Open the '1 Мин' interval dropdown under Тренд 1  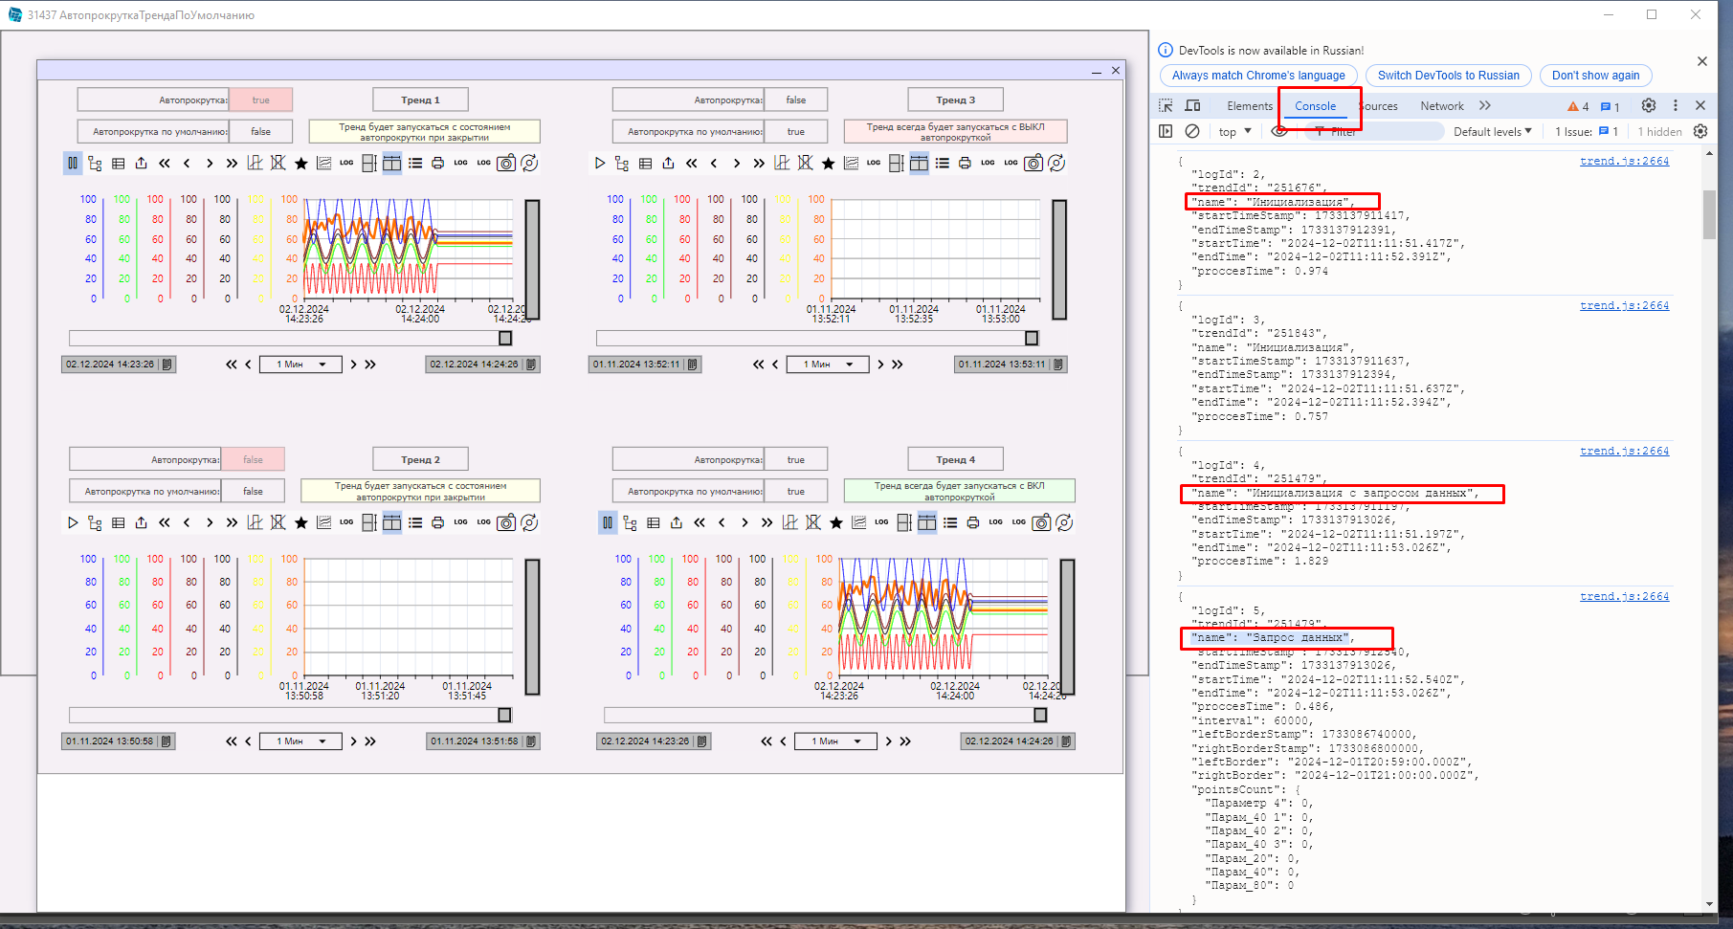coord(300,365)
